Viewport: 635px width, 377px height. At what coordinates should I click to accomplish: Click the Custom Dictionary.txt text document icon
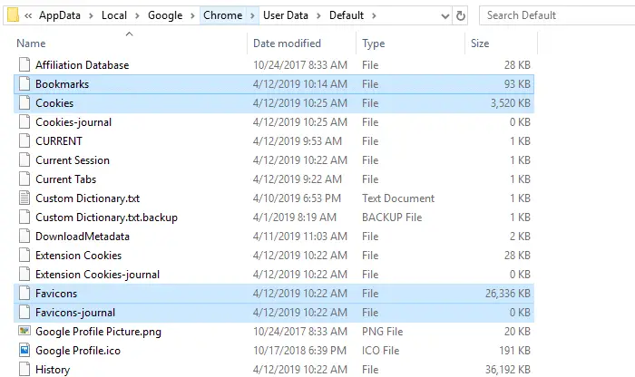pyautogui.click(x=24, y=198)
